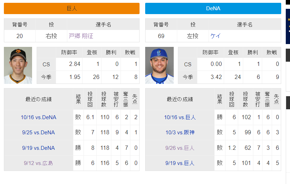The height and width of the screenshot is (184, 290).
Task: Click the Giants 今季 stats row label
Action: [x=46, y=77]
